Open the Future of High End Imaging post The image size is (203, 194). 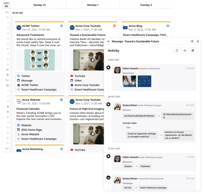point(87,109)
